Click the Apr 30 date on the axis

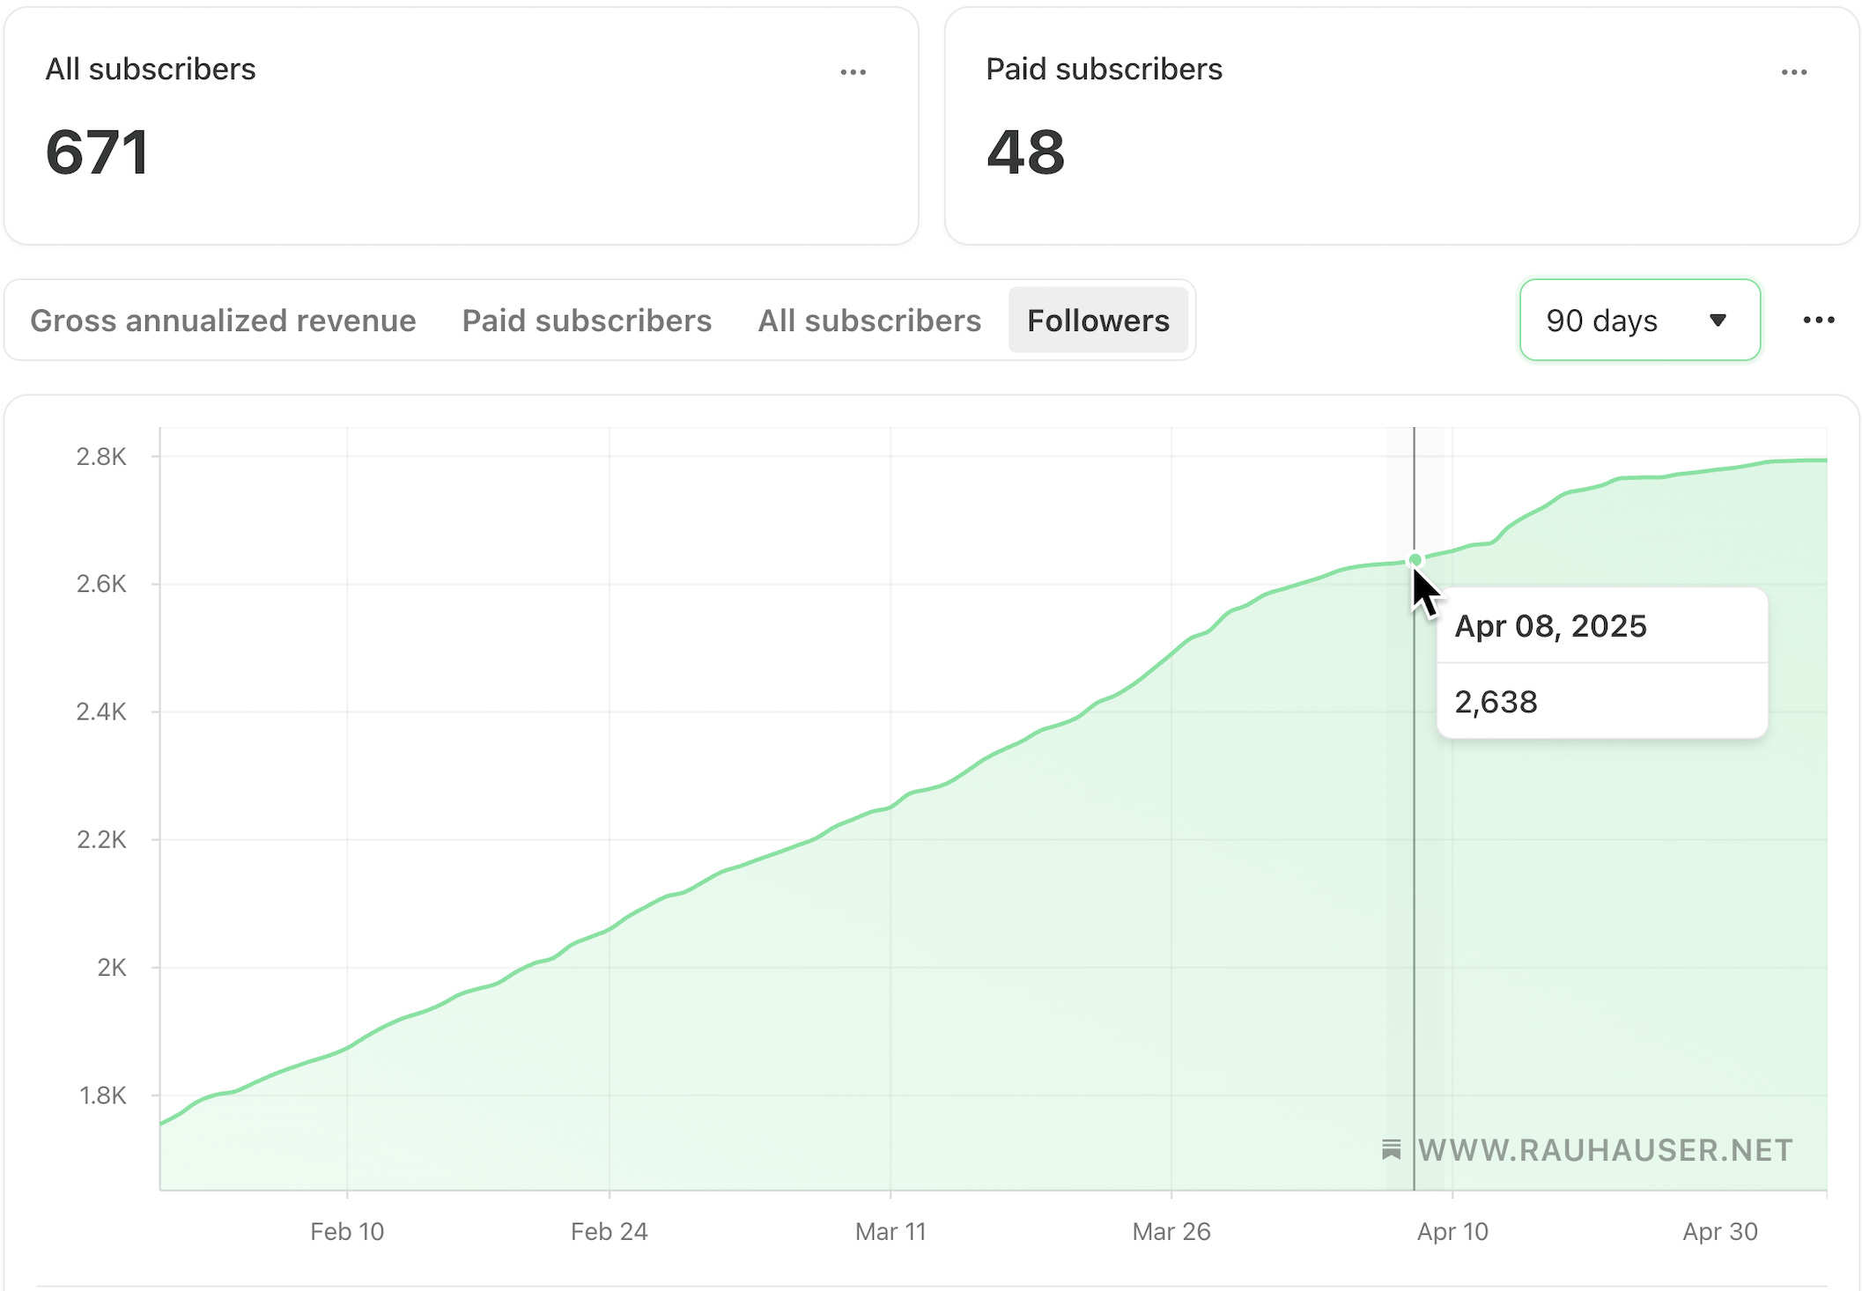[1719, 1231]
